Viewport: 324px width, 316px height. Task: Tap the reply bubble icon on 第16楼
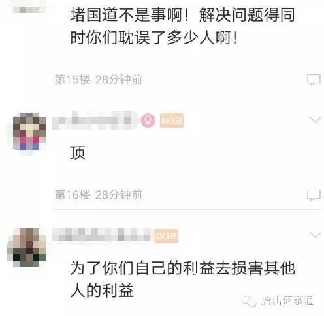[x=314, y=195]
